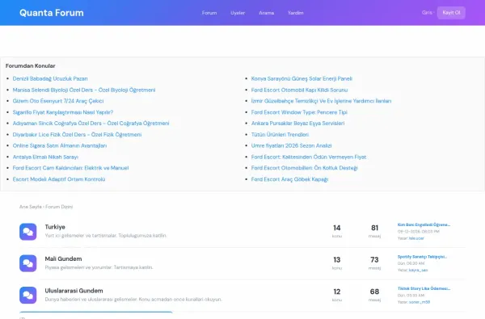Open topic Ford Escort Otomobil Kapı Kilidi Sorunu
This screenshot has width=485, height=319.
pos(299,90)
